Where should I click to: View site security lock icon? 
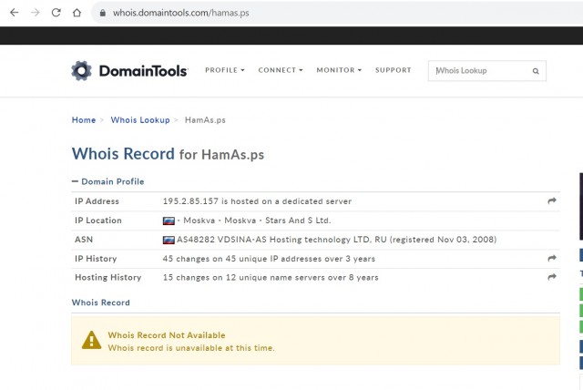tap(103, 13)
